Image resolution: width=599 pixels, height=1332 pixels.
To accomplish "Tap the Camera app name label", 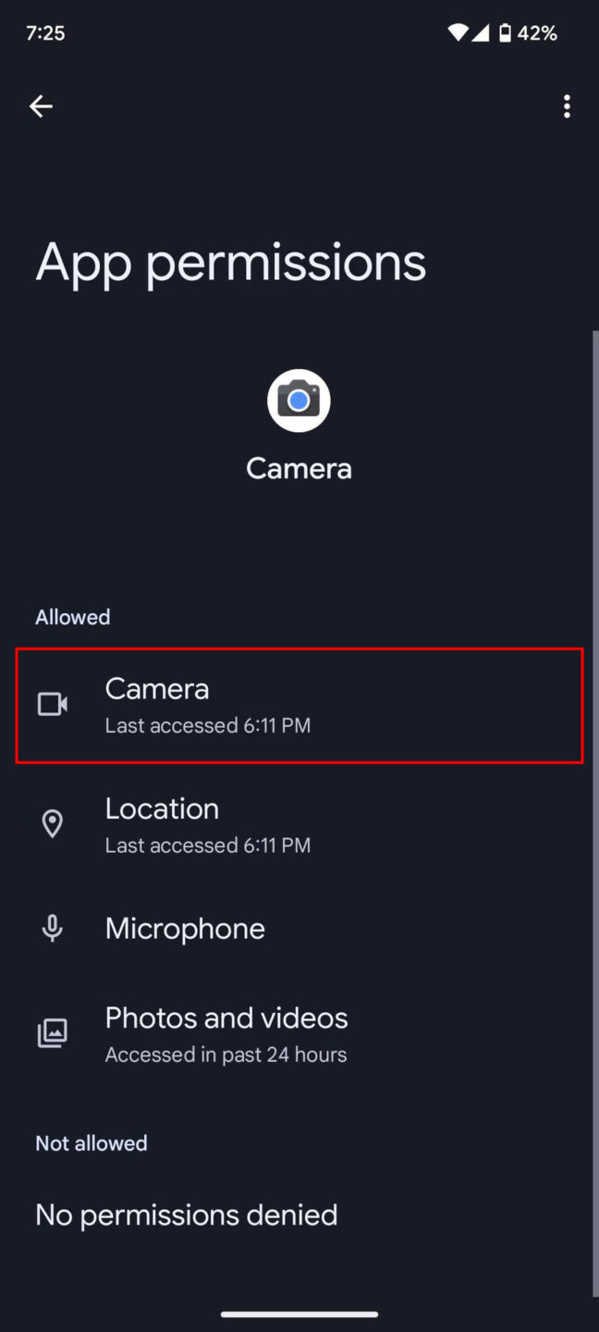I will click(298, 468).
